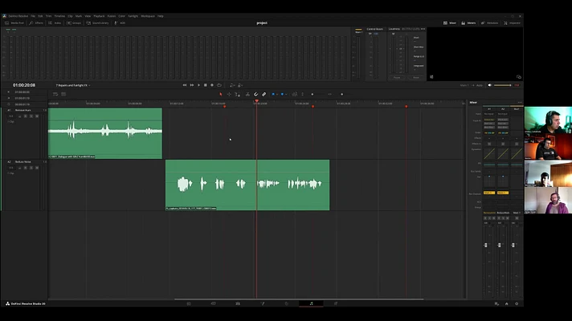Select the pointer selection tool
Viewport: 572px width, 321px height.
(221, 95)
